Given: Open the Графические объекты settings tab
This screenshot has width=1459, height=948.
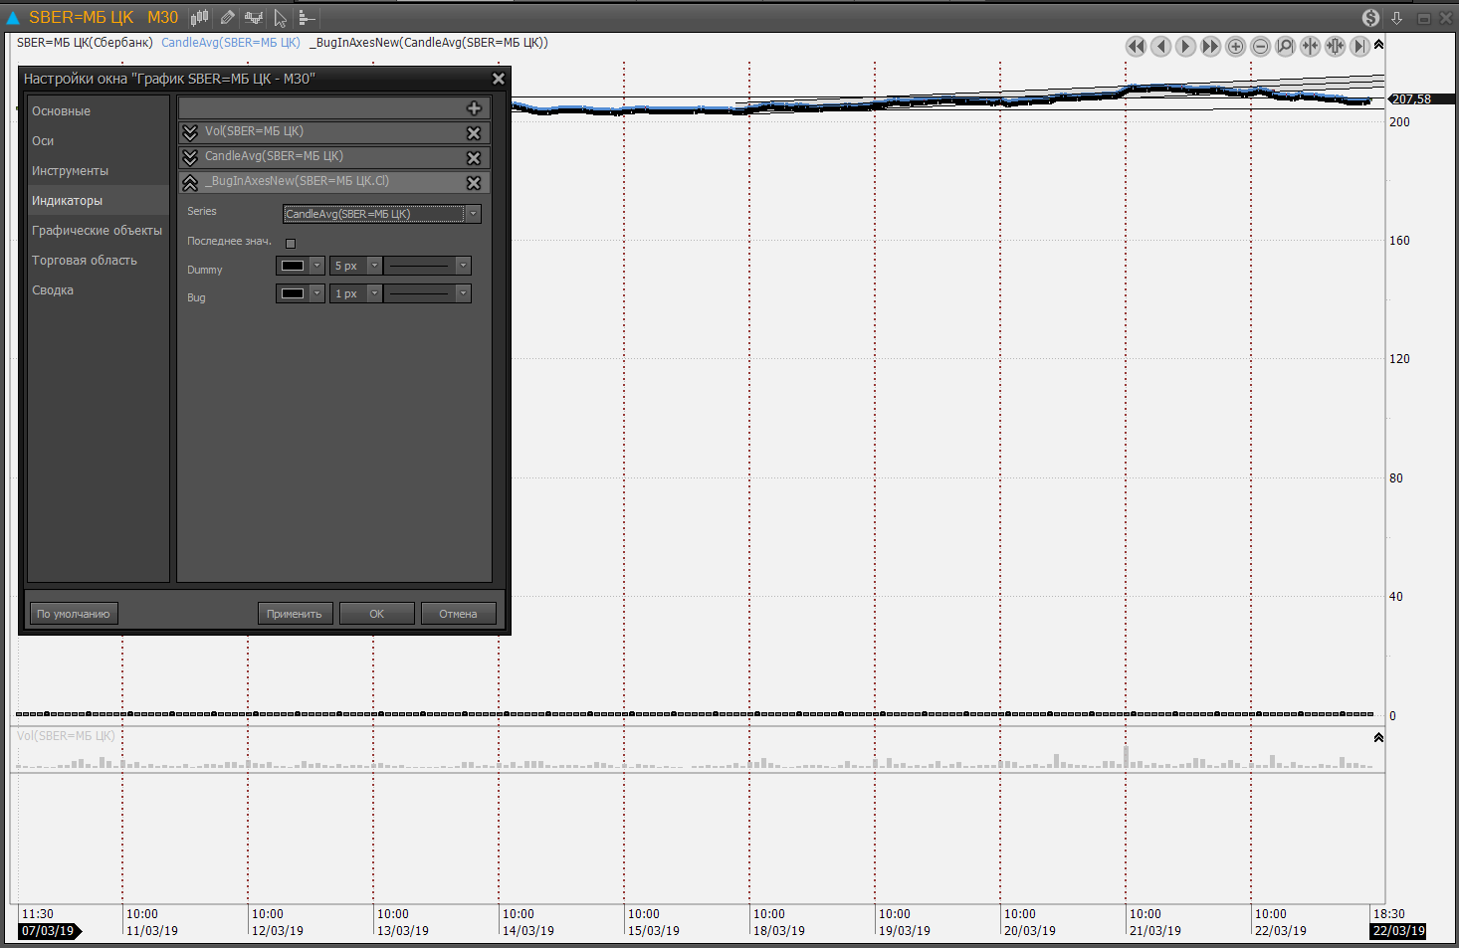Looking at the screenshot, I should (x=97, y=231).
